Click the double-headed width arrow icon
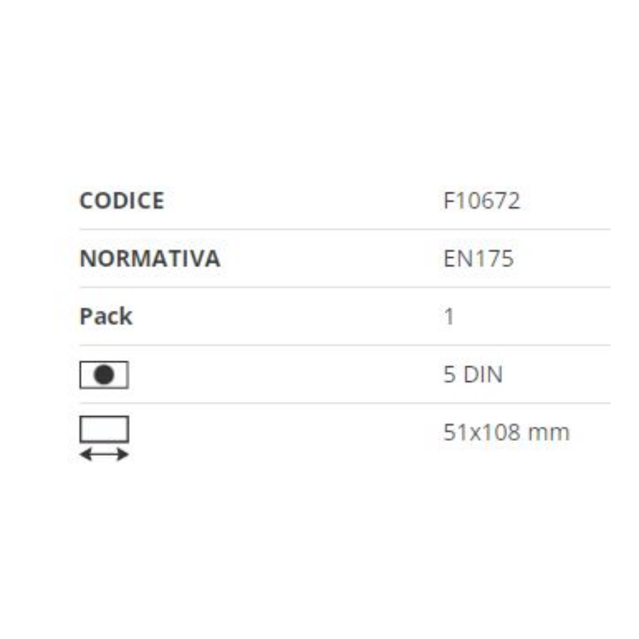639x639 pixels. point(104,454)
